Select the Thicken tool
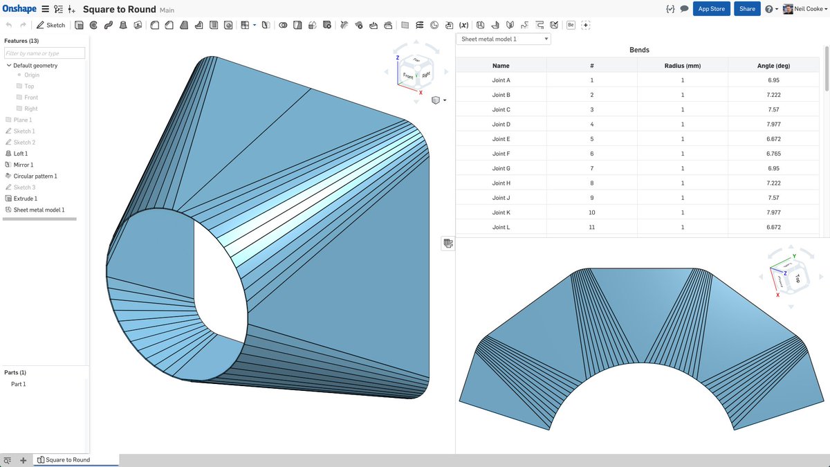This screenshot has width=830, height=467. 138,25
